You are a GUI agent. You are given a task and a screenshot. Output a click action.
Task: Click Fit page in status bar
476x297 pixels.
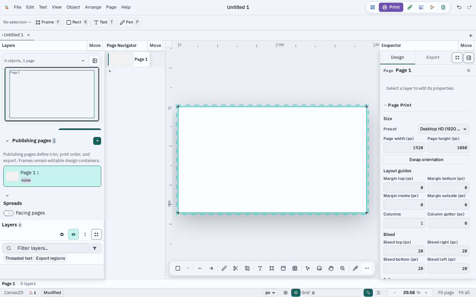tap(446, 293)
